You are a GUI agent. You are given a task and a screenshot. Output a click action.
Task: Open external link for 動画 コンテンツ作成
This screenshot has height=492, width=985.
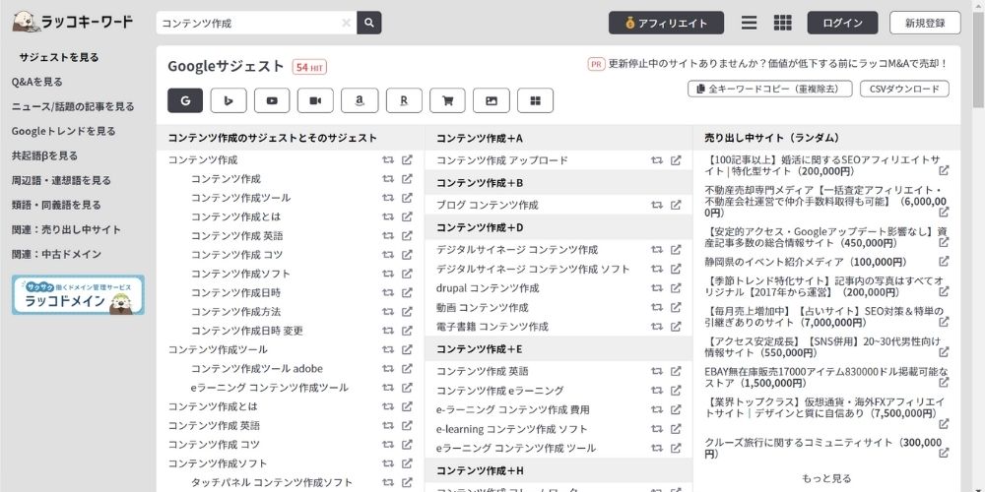pyautogui.click(x=676, y=307)
